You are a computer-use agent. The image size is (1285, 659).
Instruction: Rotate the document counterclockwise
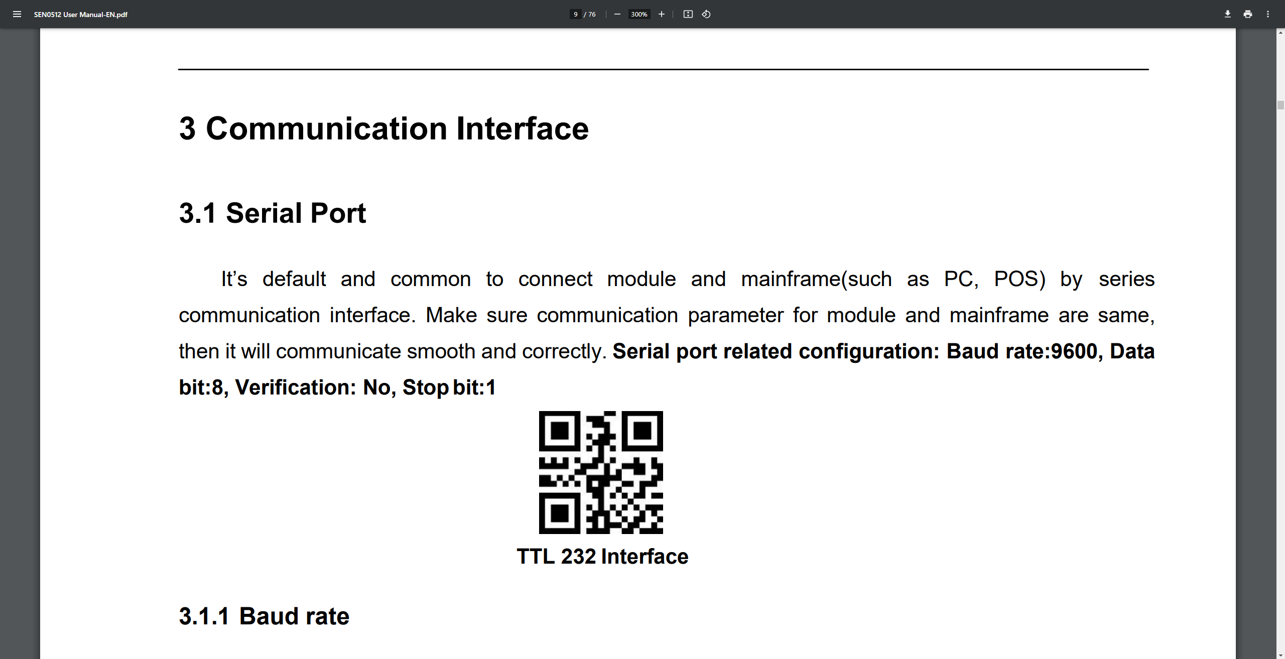(x=706, y=14)
